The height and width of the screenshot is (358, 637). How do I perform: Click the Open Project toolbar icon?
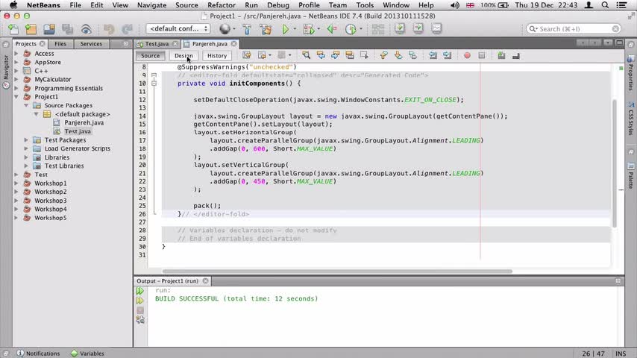pyautogui.click(x=49, y=29)
